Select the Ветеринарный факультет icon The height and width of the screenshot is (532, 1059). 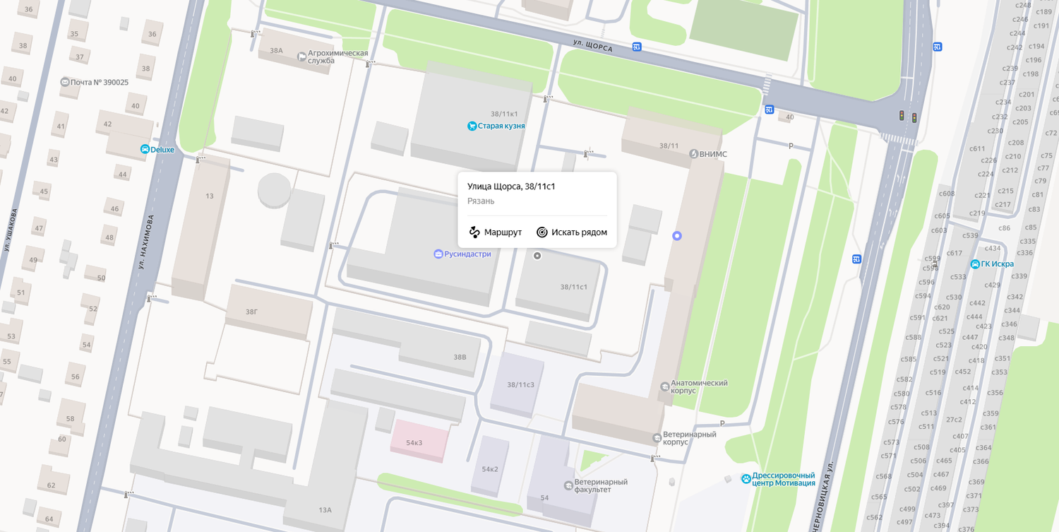pos(568,485)
